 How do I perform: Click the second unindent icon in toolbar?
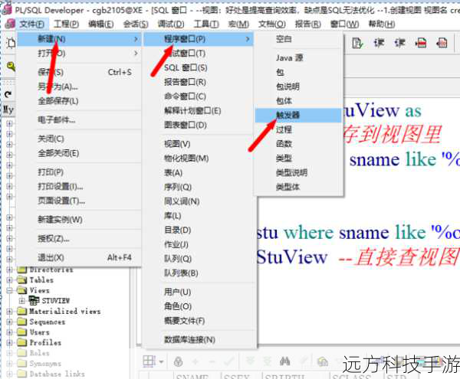pos(400,44)
